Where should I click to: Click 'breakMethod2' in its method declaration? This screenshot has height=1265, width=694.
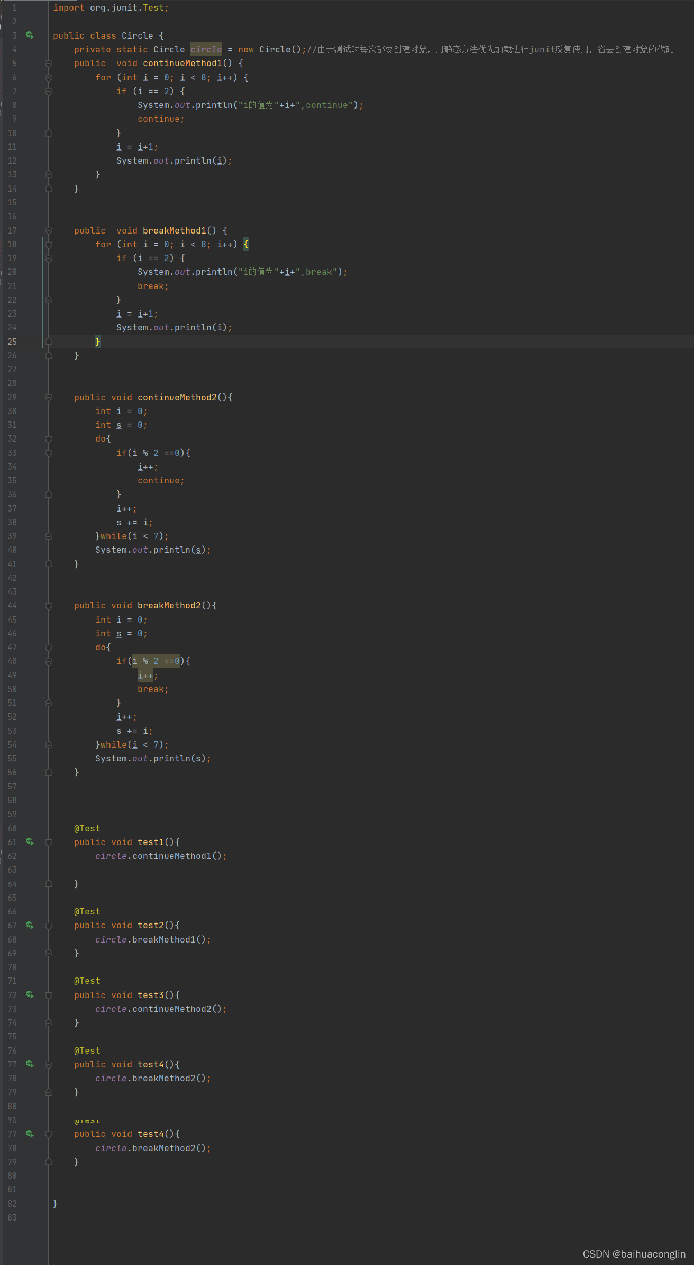pyautogui.click(x=169, y=605)
